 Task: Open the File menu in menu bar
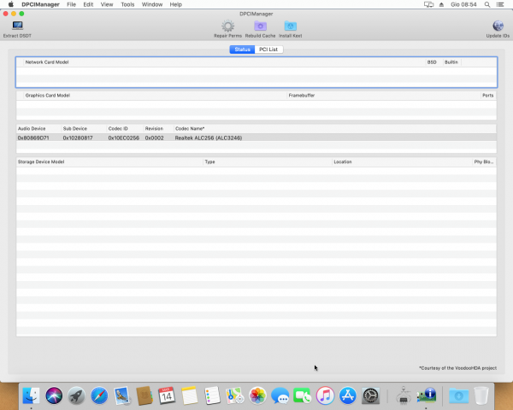point(71,4)
